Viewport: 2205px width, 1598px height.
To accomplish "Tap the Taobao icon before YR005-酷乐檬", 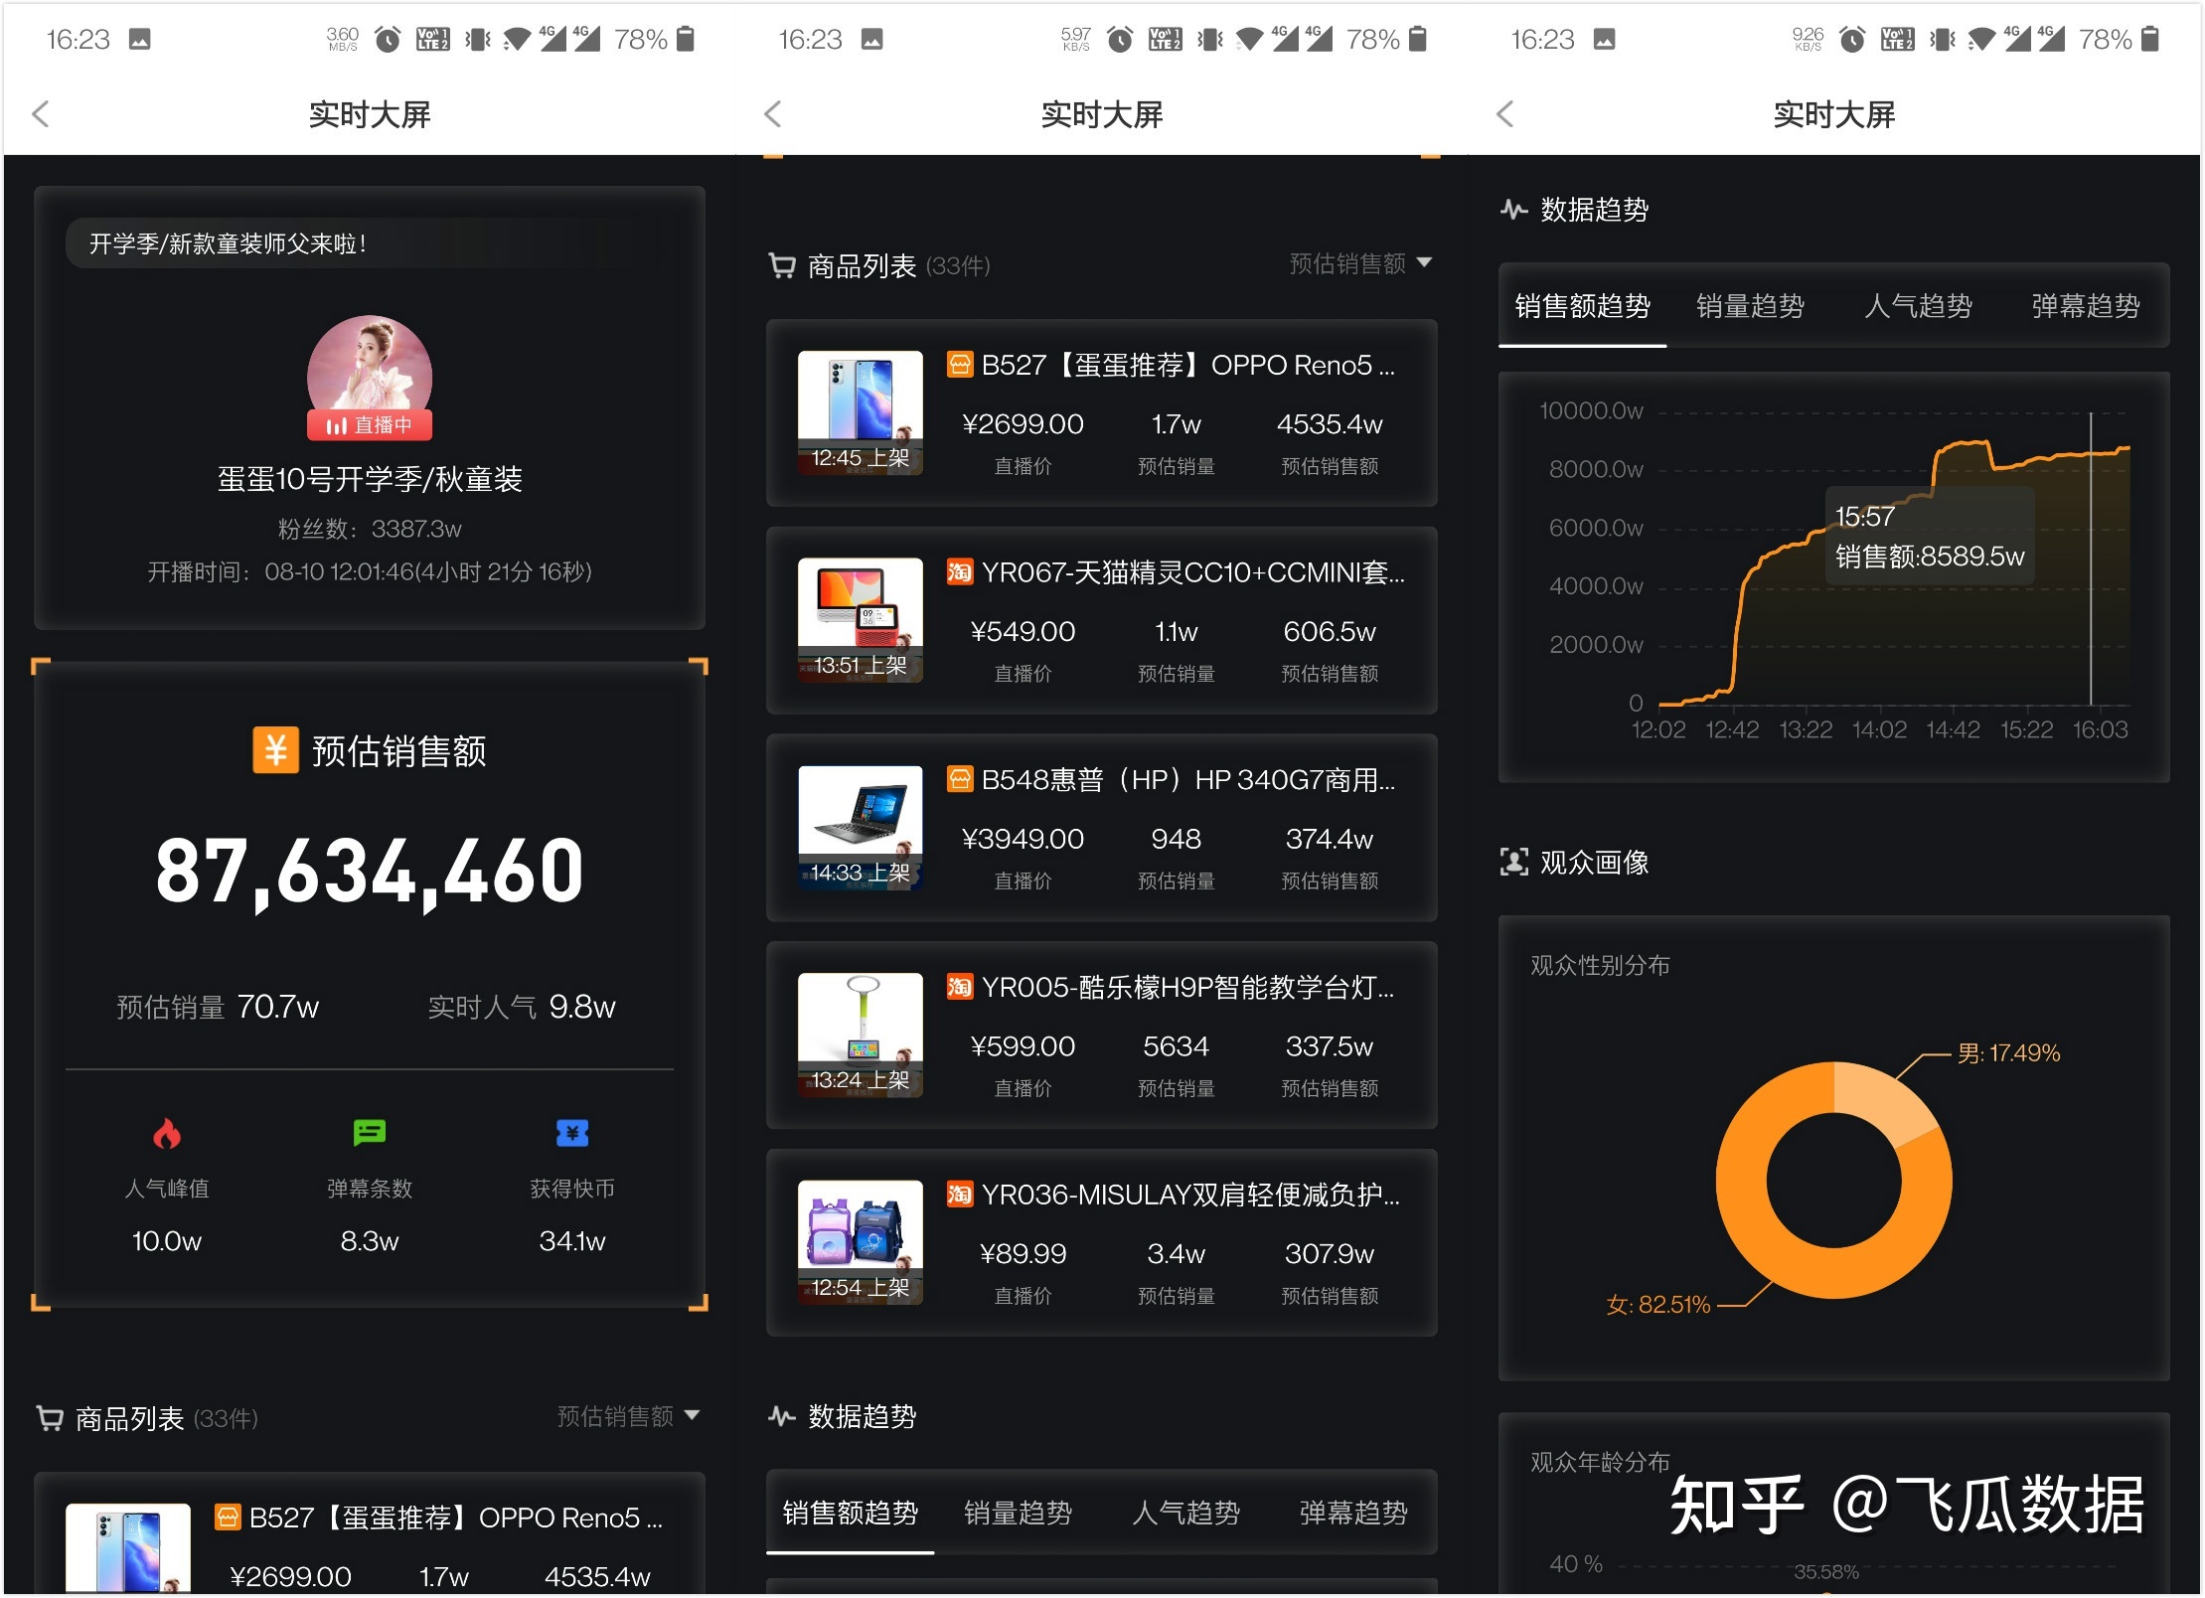I will click(960, 987).
